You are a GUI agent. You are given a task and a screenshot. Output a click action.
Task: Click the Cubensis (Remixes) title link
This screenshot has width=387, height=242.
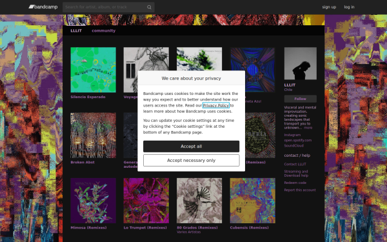click(x=249, y=228)
